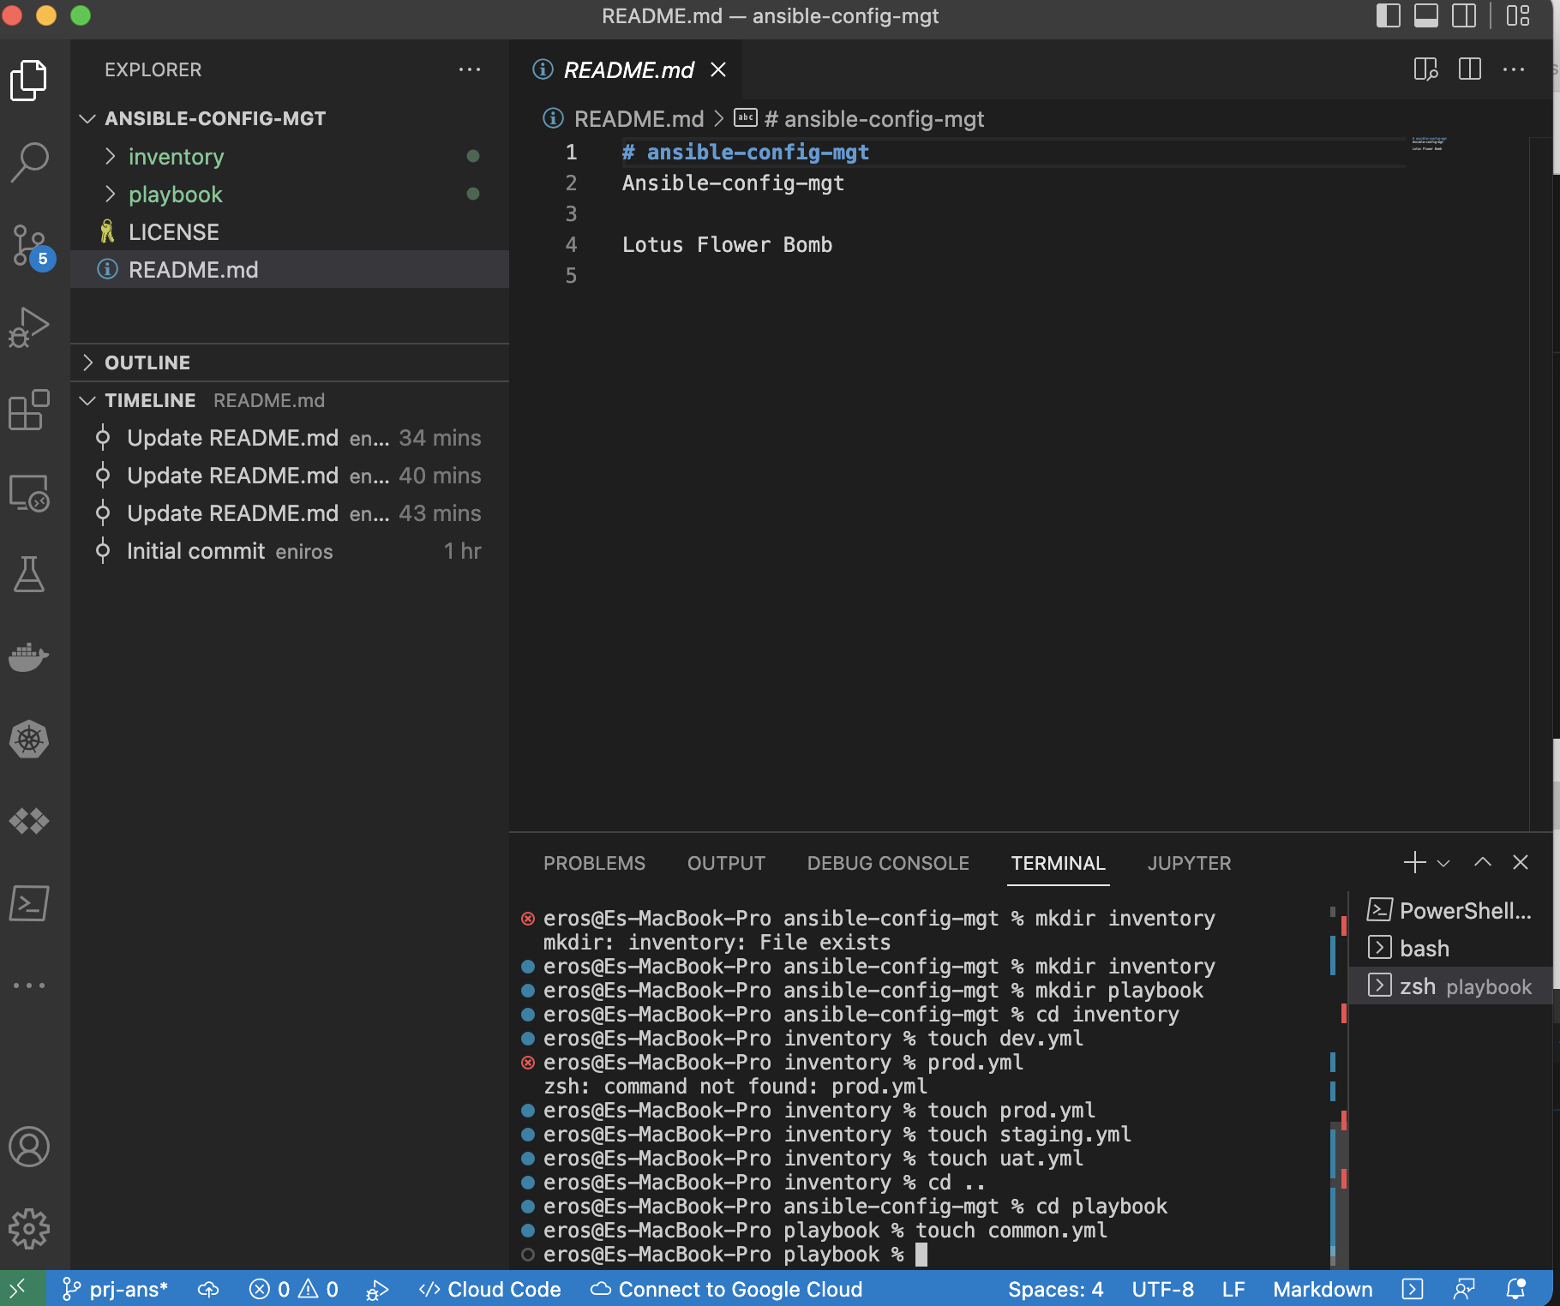The image size is (1560, 1306).
Task: Toggle the customize layout control
Action: (1517, 15)
